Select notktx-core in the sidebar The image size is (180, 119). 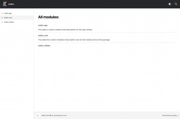(x=8, y=18)
